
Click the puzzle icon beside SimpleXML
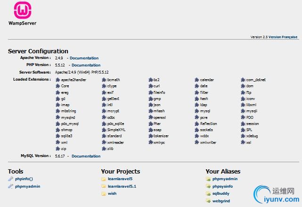(104, 130)
